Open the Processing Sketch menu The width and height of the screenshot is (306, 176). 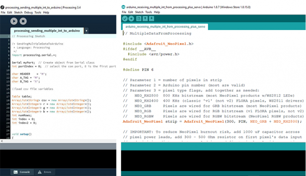[x=18, y=13]
